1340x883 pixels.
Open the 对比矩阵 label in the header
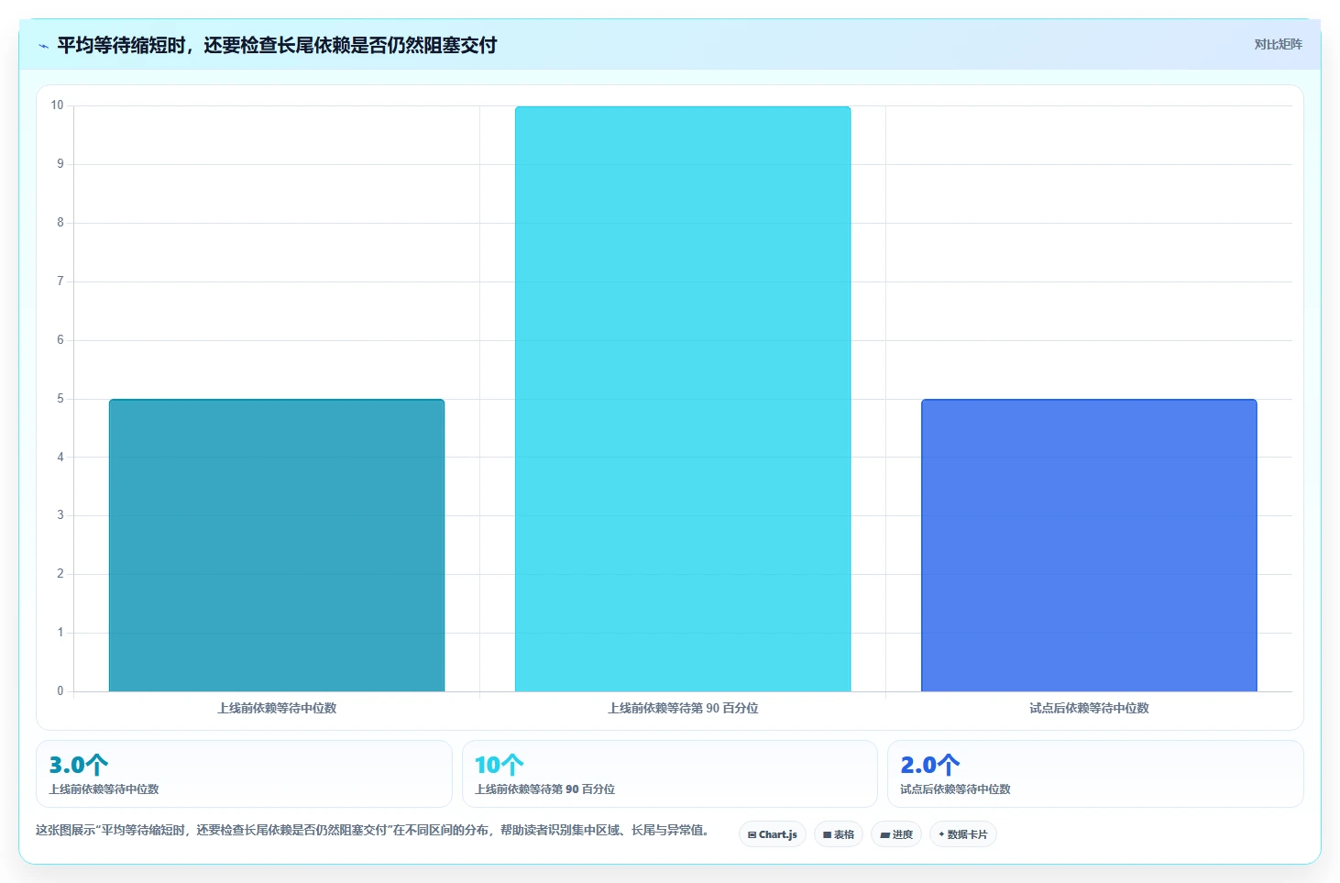tap(1278, 45)
